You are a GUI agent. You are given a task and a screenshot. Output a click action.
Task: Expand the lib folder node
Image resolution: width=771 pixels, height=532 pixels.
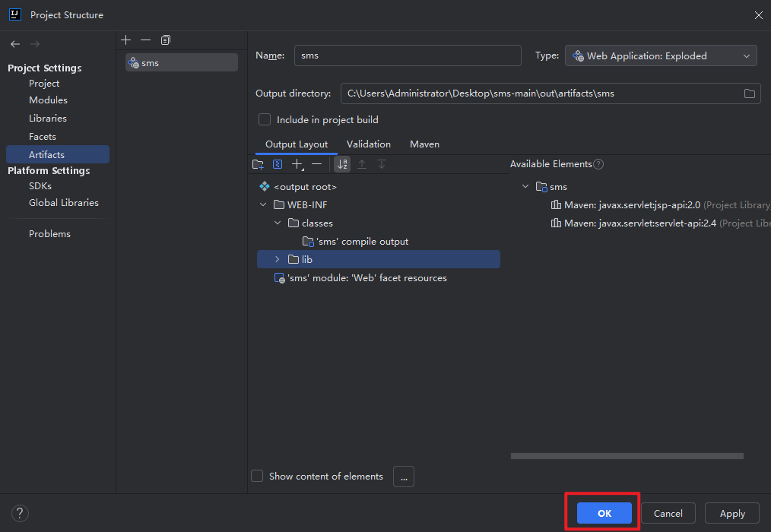(278, 259)
